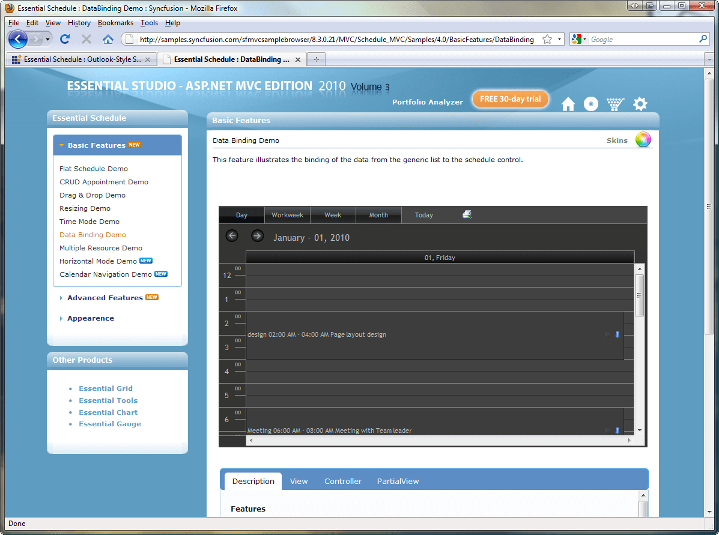This screenshot has height=535, width=719.
Task: Print the schedule using the printer icon
Action: 467,214
